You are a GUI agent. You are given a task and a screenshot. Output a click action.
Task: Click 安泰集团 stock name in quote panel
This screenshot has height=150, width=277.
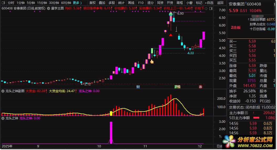click(237, 4)
